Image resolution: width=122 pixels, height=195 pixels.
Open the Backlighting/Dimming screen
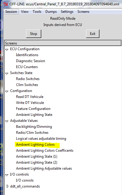click(34, 127)
